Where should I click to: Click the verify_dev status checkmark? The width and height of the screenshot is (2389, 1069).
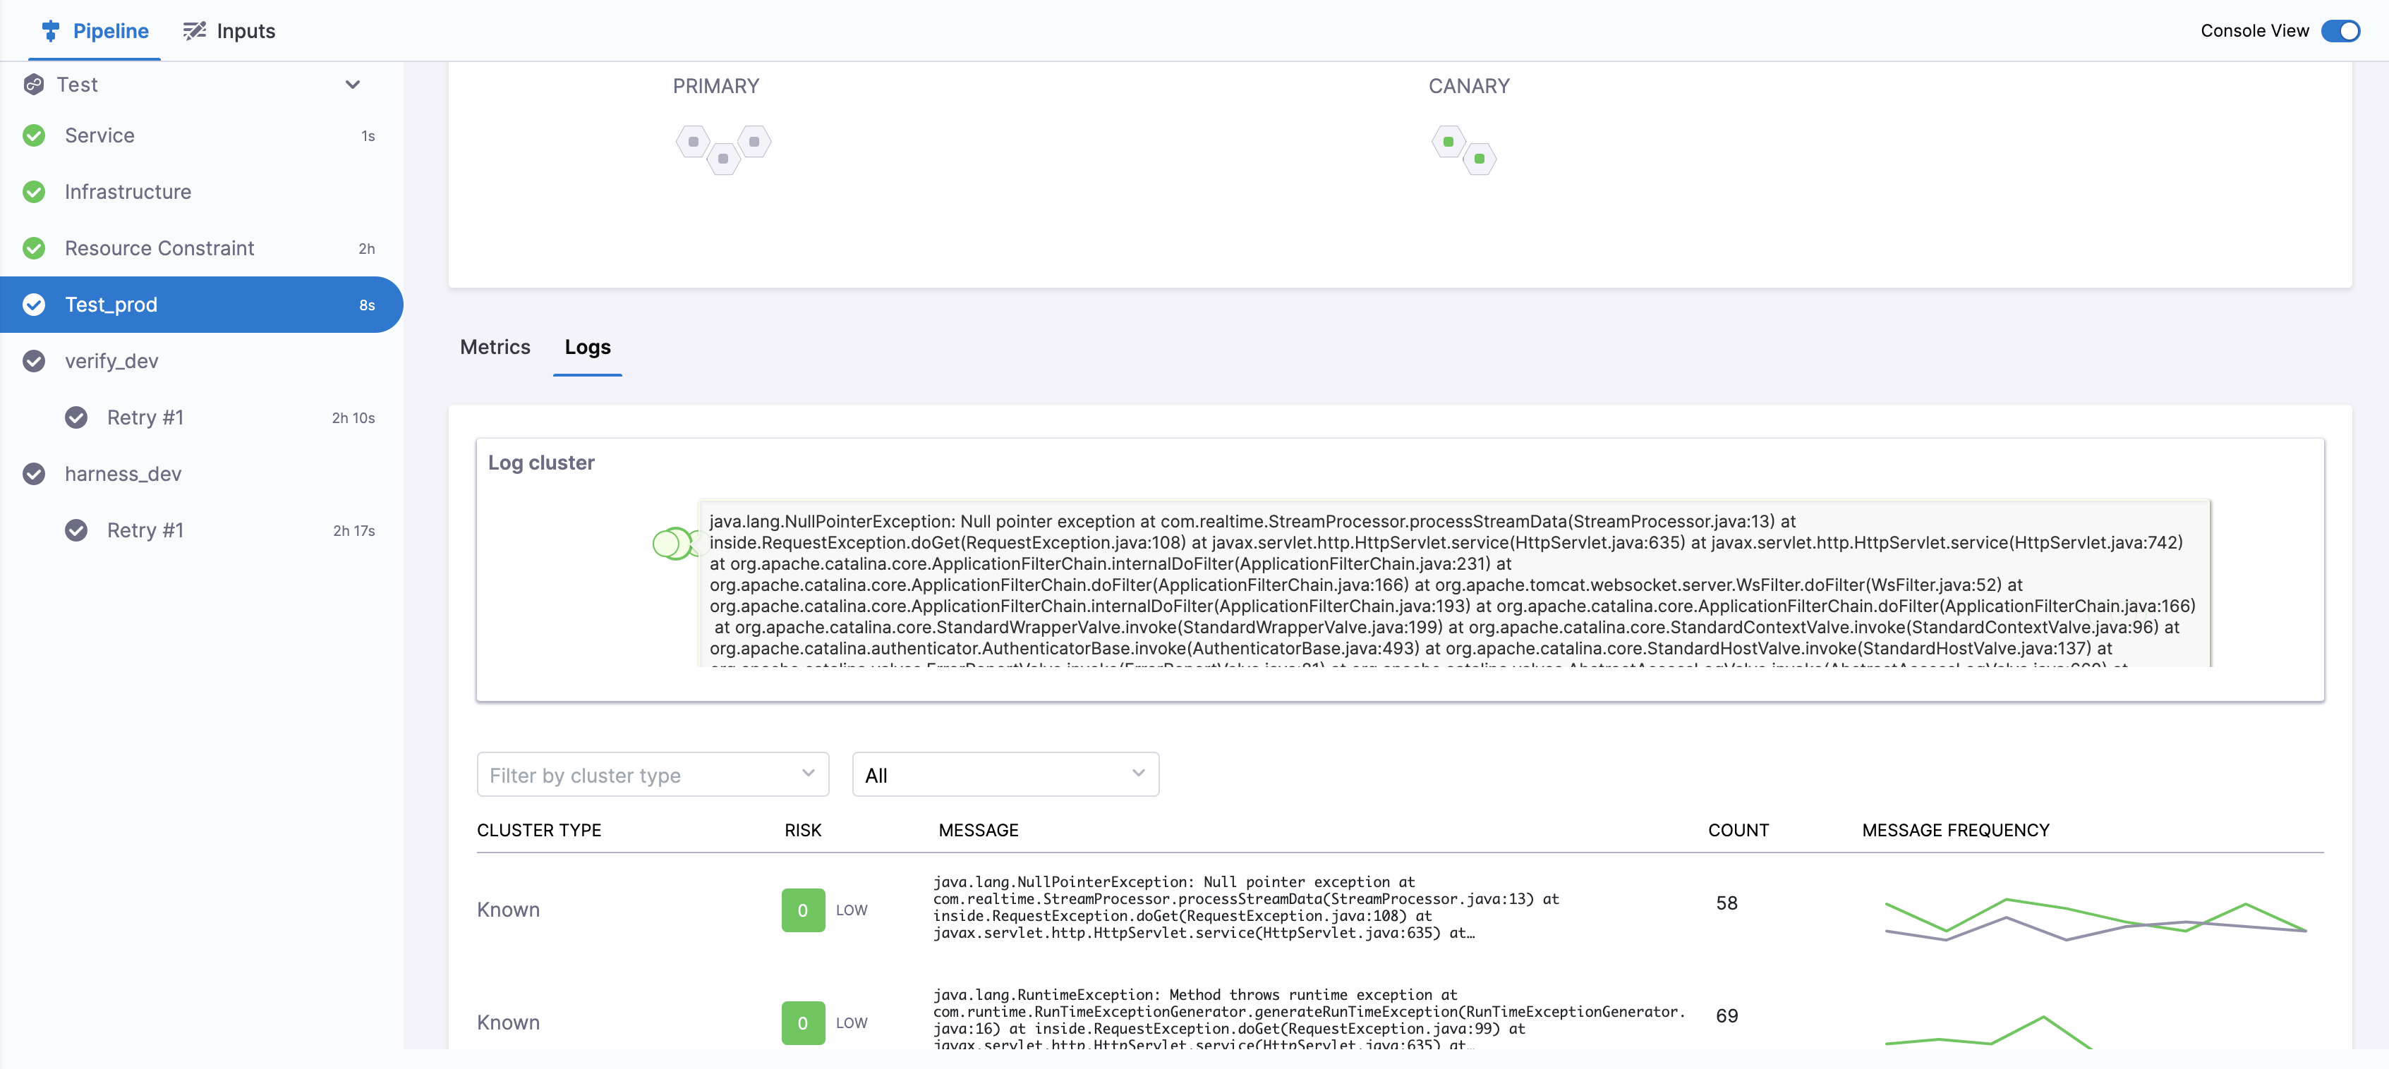coord(35,362)
